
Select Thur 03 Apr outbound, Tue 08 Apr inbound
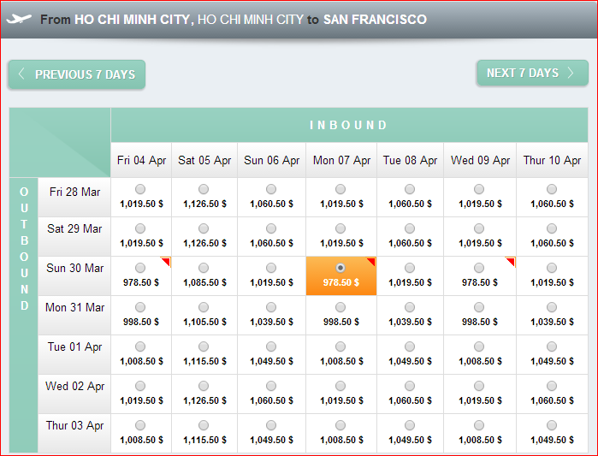click(x=410, y=425)
